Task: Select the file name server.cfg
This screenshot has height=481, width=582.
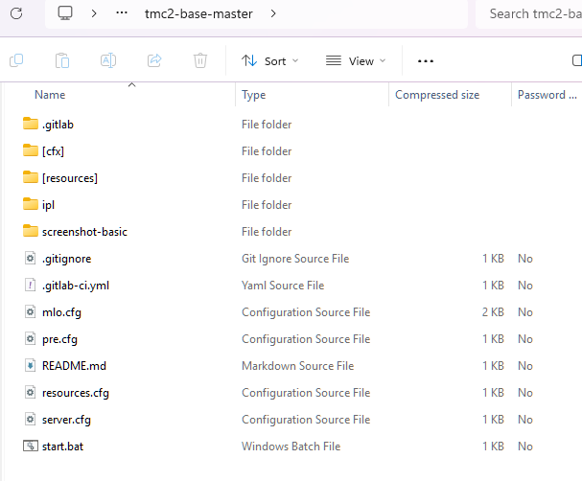Action: click(x=66, y=420)
